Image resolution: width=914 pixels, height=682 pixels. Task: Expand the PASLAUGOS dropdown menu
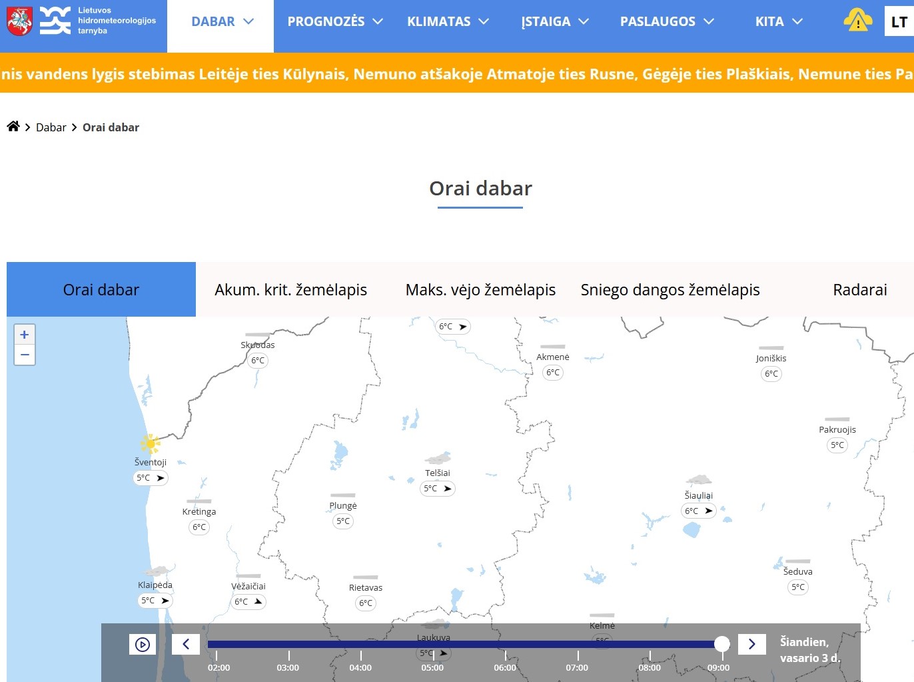point(667,22)
